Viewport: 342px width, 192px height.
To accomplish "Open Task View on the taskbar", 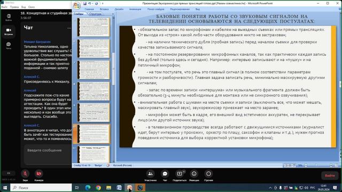I will [x=77, y=187].
